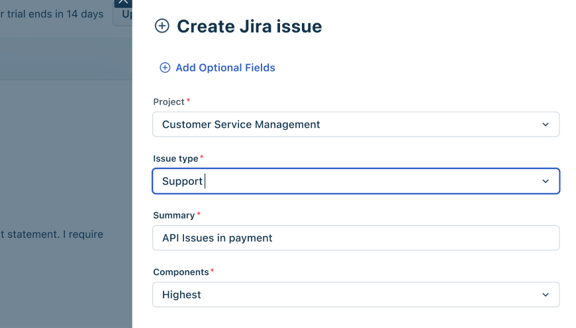Click the plus icon before Add Optional Fields
The image size is (576, 328).
coord(165,68)
